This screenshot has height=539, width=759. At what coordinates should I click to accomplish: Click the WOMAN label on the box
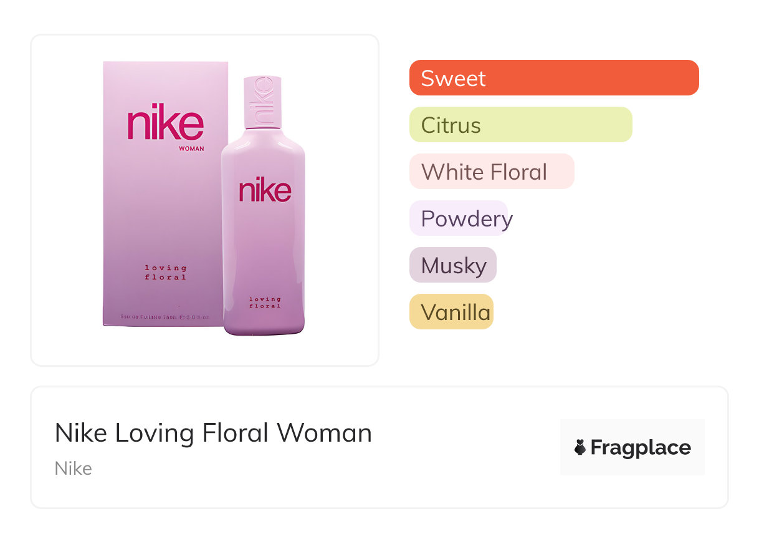[191, 148]
